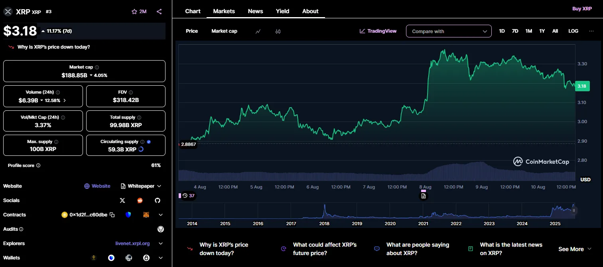This screenshot has width=603, height=267.
Task: Expand See More questions
Action: click(575, 249)
